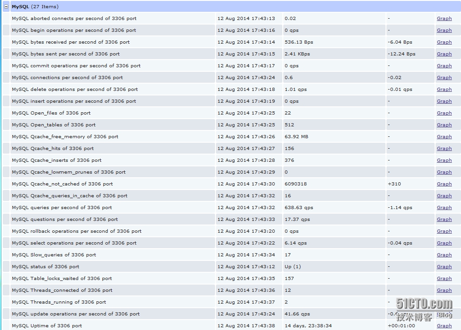Collapse the MySQL (27 Items) group
The width and height of the screenshot is (461, 330).
[x=6, y=6]
